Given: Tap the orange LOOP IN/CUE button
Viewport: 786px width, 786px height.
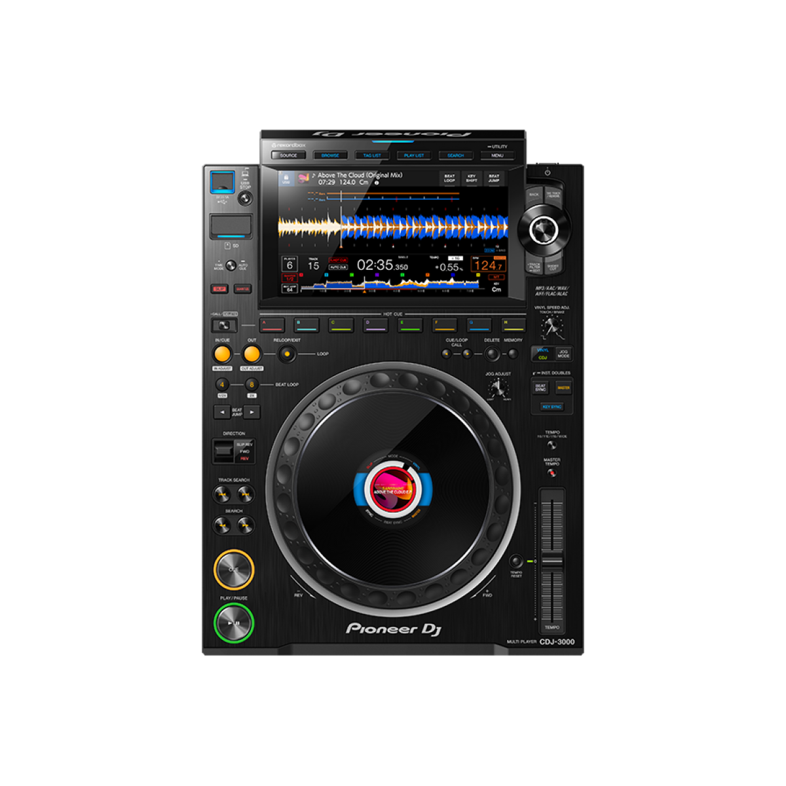Looking at the screenshot, I should 223,354.
